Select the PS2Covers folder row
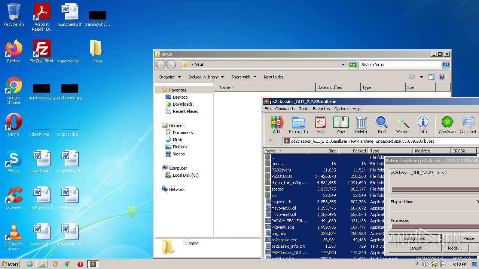This screenshot has height=269, width=479. click(x=324, y=170)
